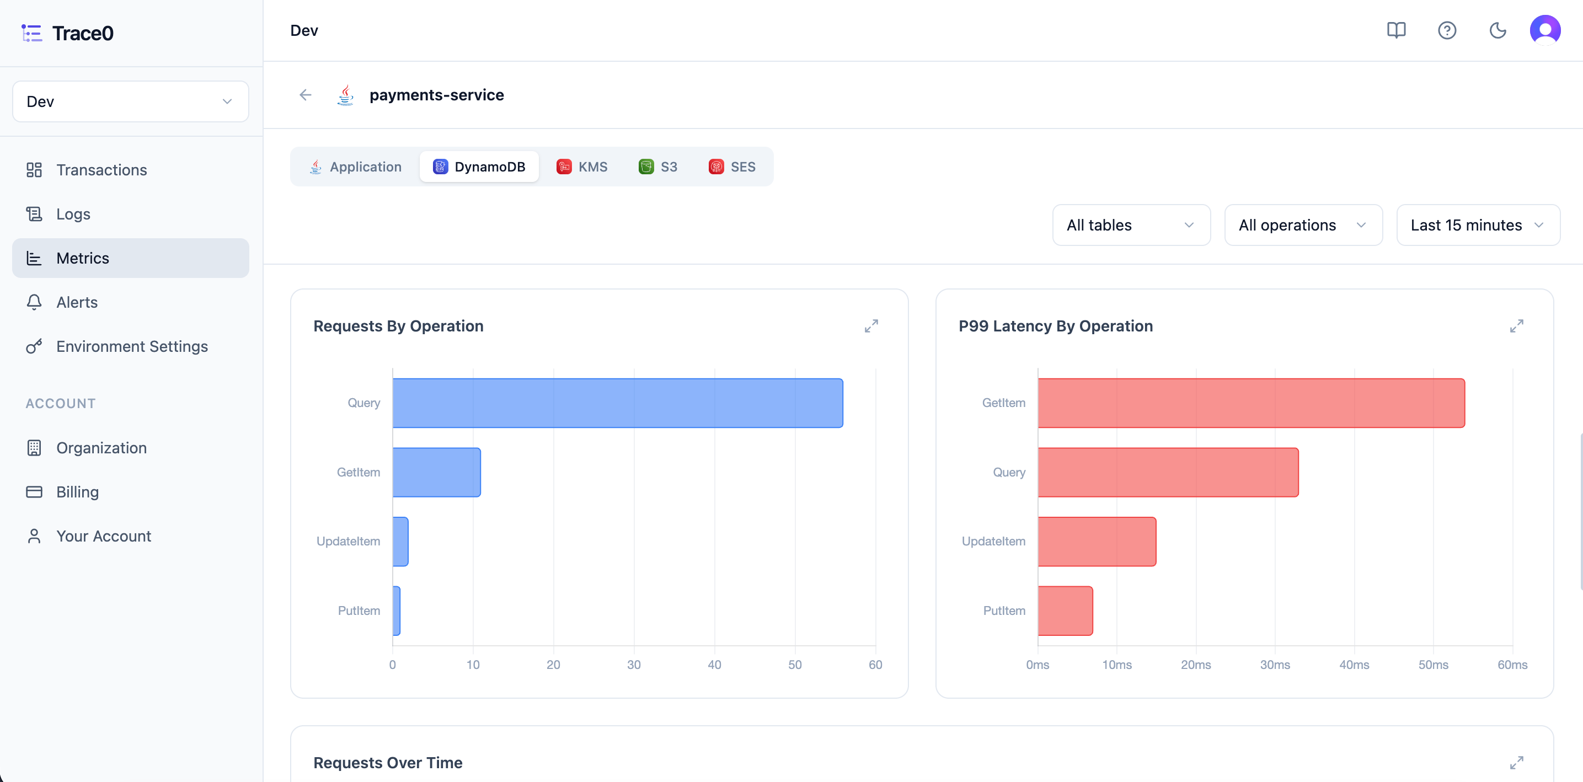
Task: Switch to the S3 tab
Action: click(x=657, y=167)
